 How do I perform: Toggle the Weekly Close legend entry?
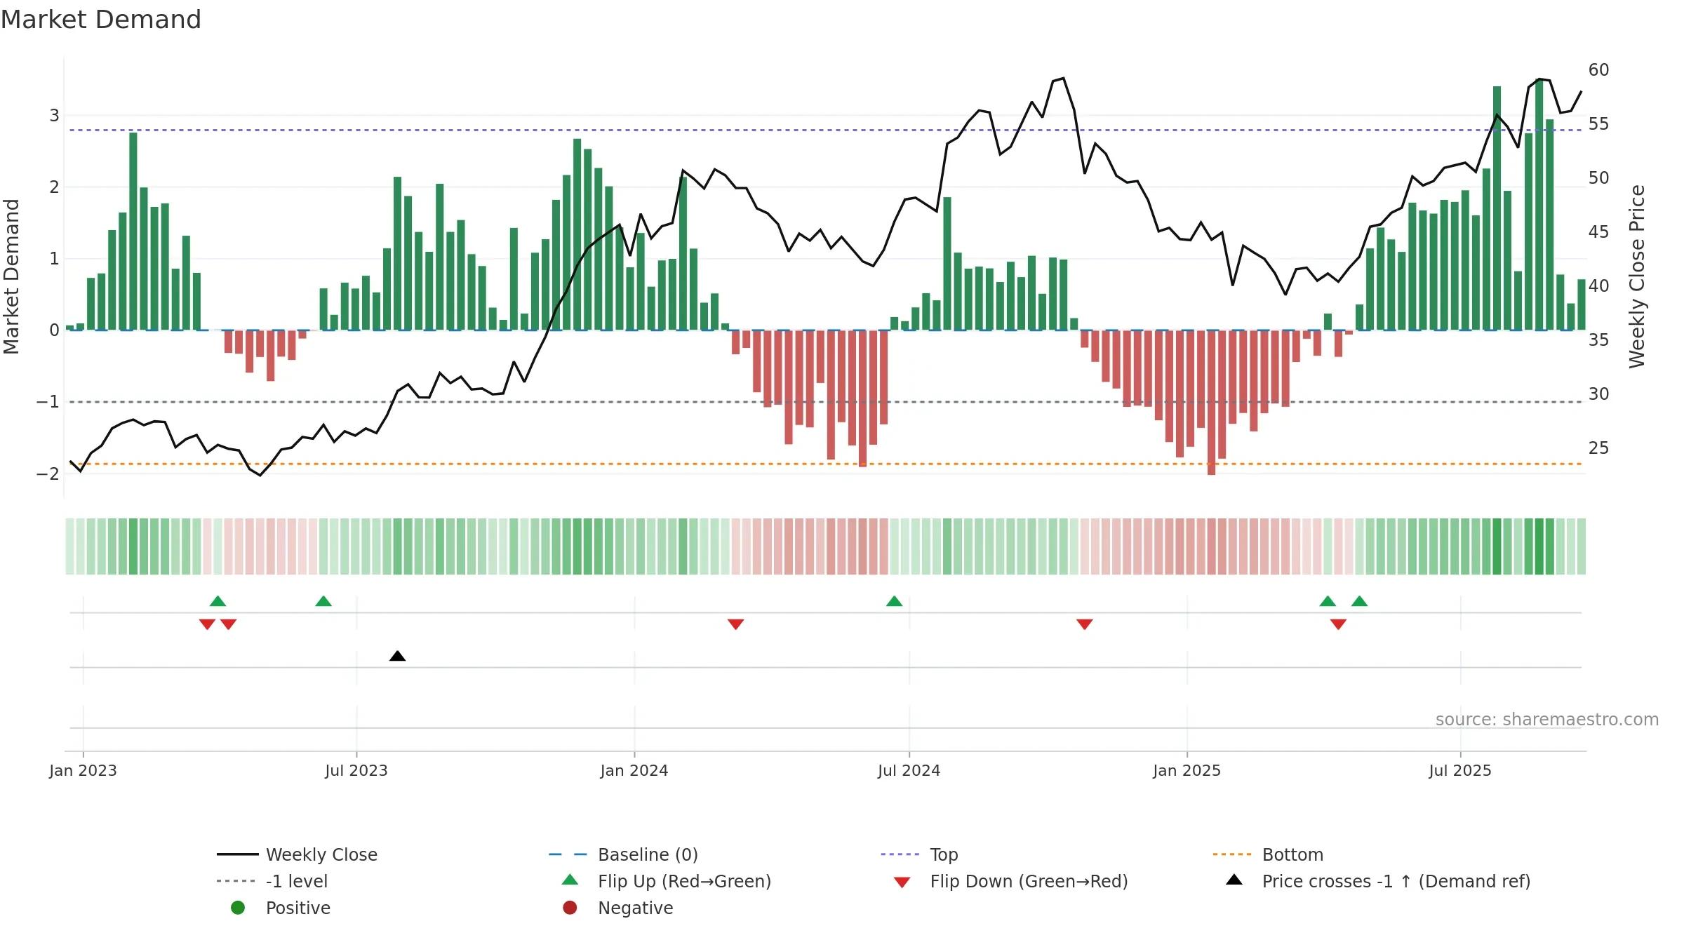point(298,854)
